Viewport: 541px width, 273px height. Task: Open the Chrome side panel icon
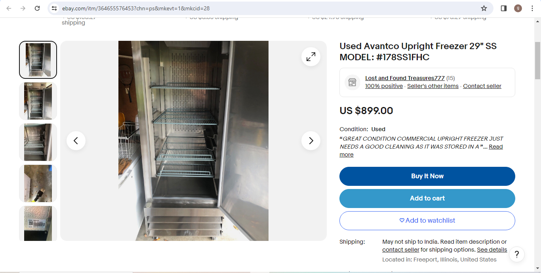504,8
